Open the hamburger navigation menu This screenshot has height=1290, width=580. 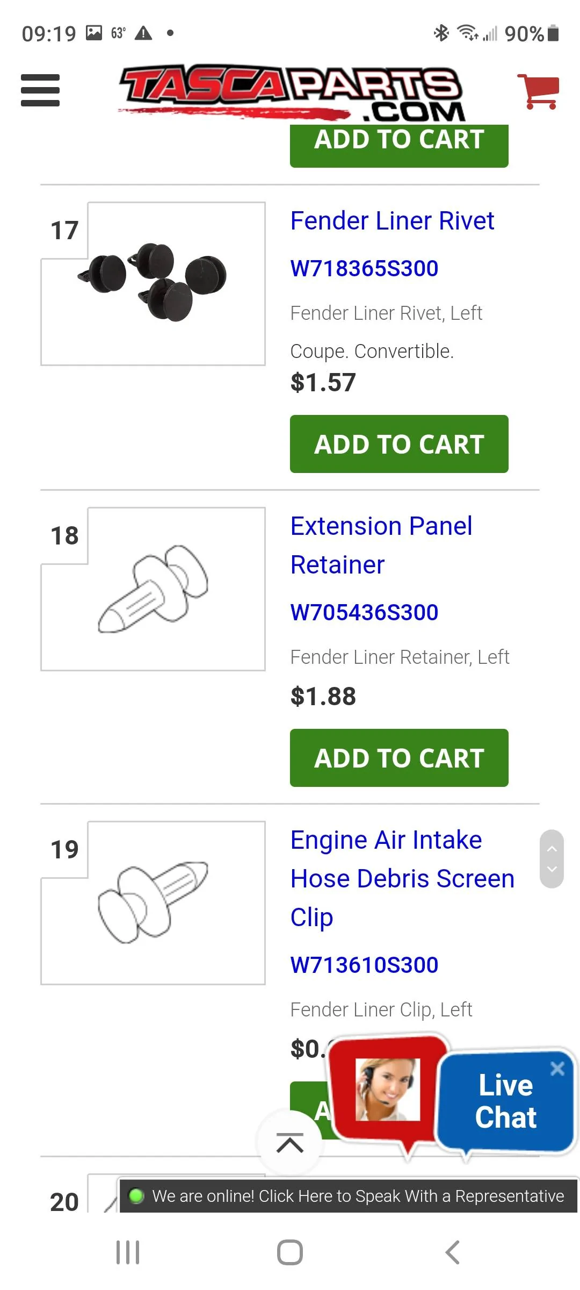(x=40, y=90)
